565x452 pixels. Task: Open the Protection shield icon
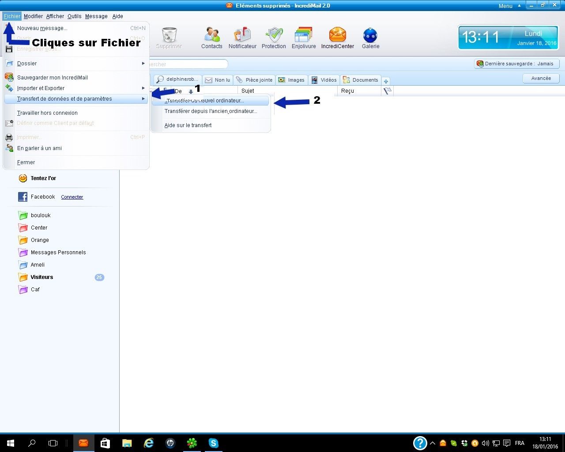[274, 35]
